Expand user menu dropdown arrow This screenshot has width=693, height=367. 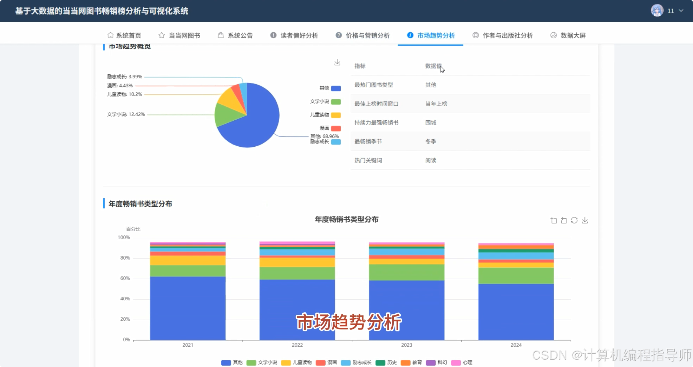click(x=681, y=11)
